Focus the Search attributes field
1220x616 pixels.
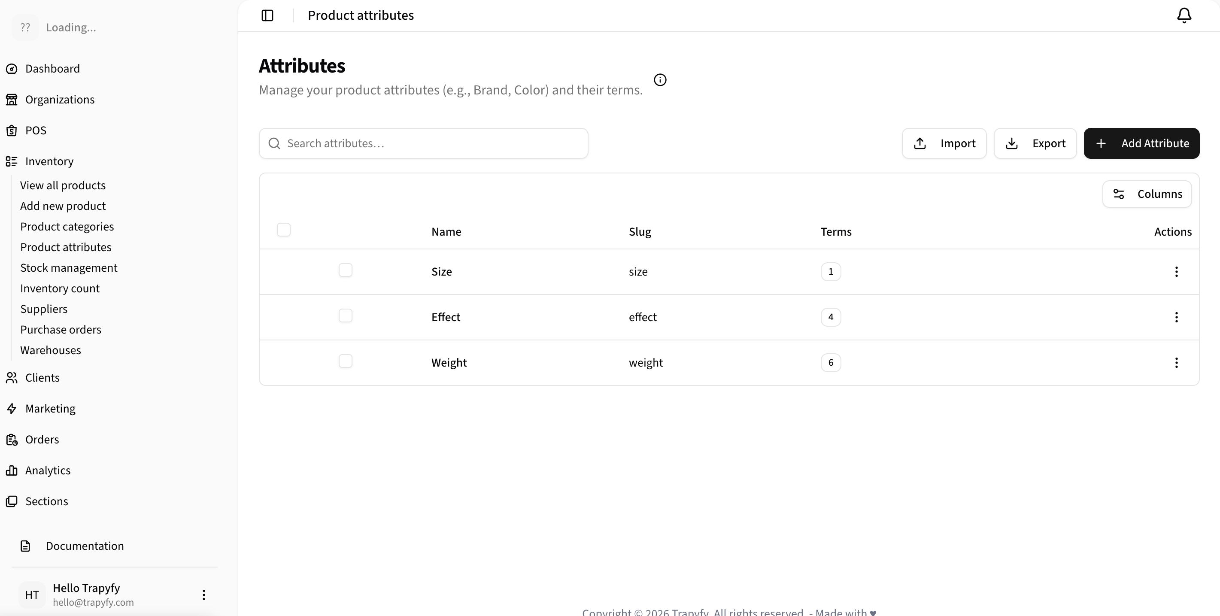423,143
